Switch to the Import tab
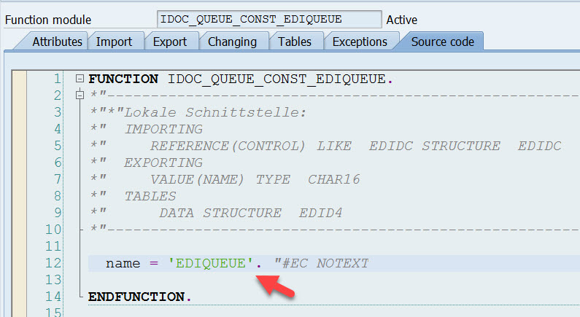 pyautogui.click(x=115, y=42)
